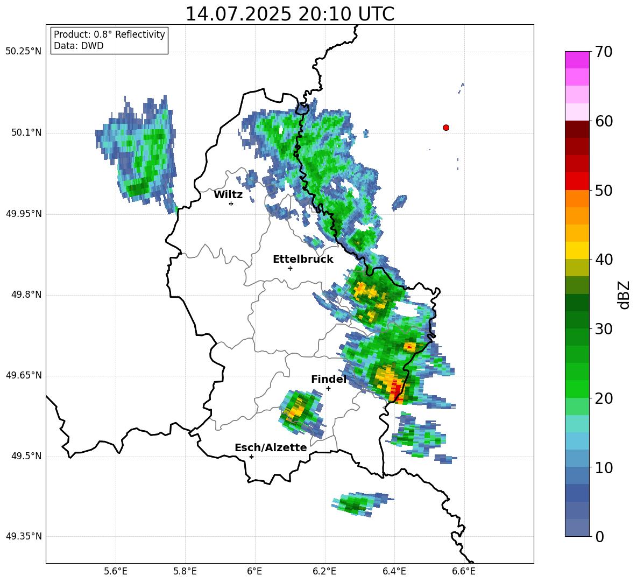Select the Ettelbruck city label

[x=303, y=260]
